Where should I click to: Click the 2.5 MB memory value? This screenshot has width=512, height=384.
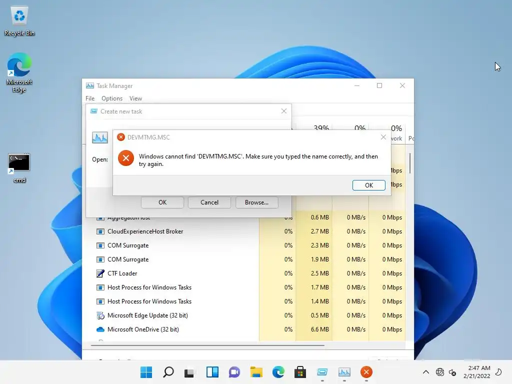(x=319, y=273)
